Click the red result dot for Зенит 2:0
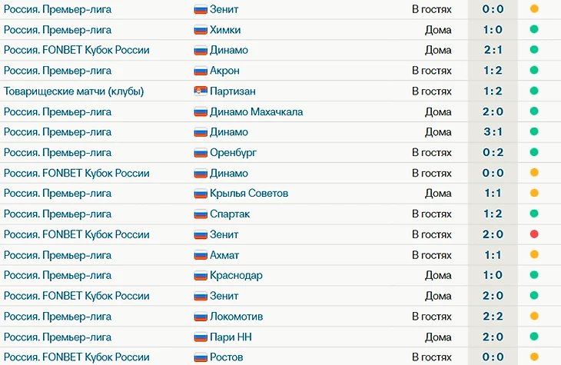The height and width of the screenshot is (365, 561). coord(534,234)
